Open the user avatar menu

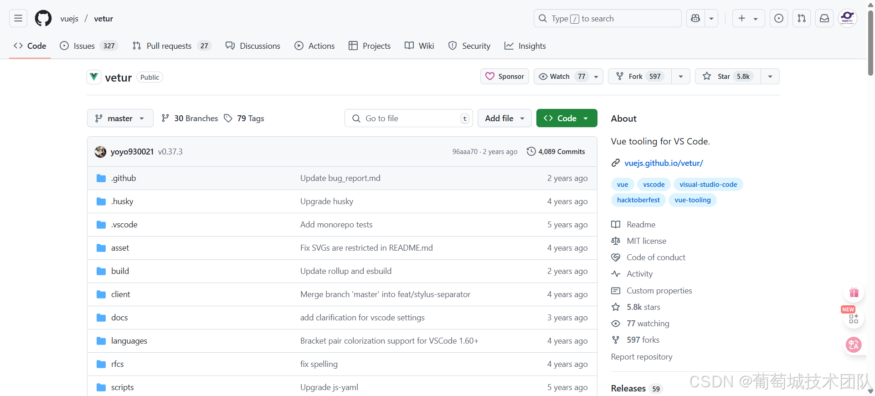click(x=848, y=18)
